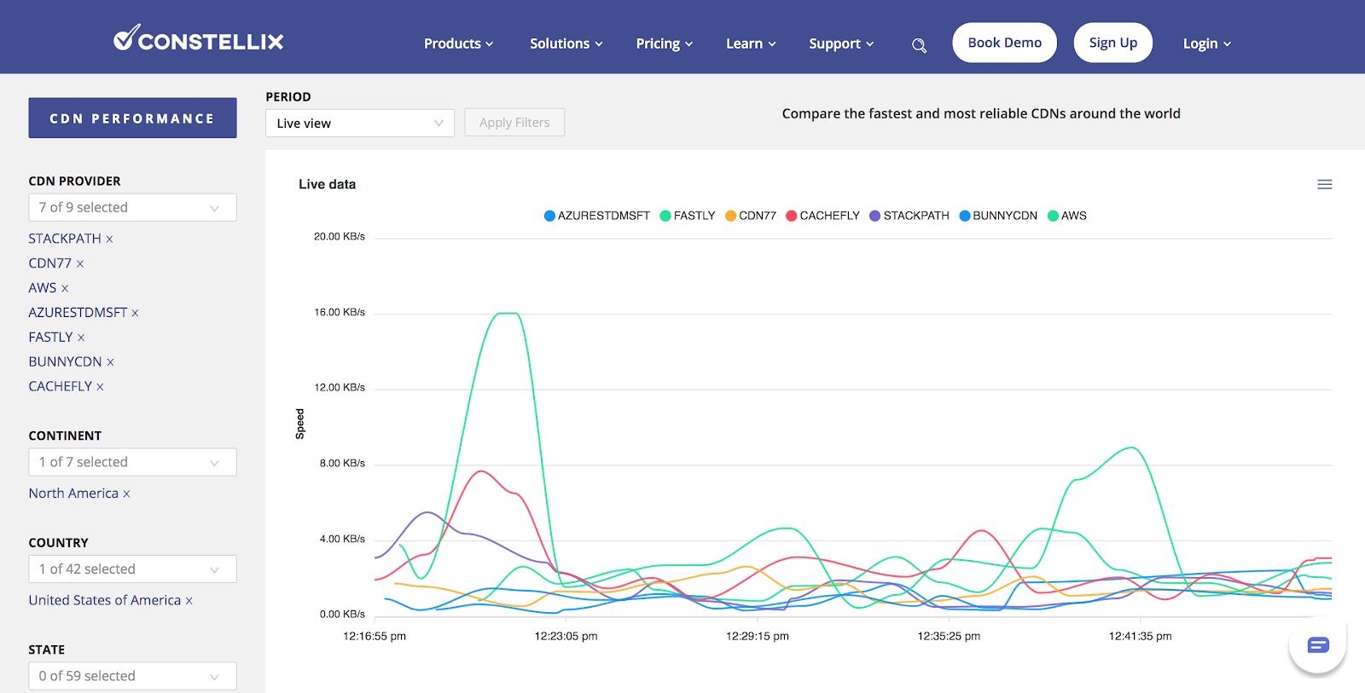Click the 12.00 KB/s axis label
Viewport: 1365px width, 693px height.
click(x=340, y=387)
